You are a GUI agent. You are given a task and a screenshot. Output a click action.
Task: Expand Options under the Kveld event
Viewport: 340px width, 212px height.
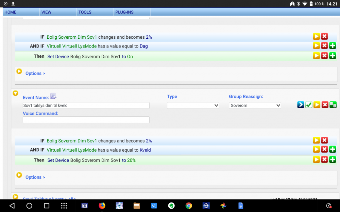coord(35,177)
